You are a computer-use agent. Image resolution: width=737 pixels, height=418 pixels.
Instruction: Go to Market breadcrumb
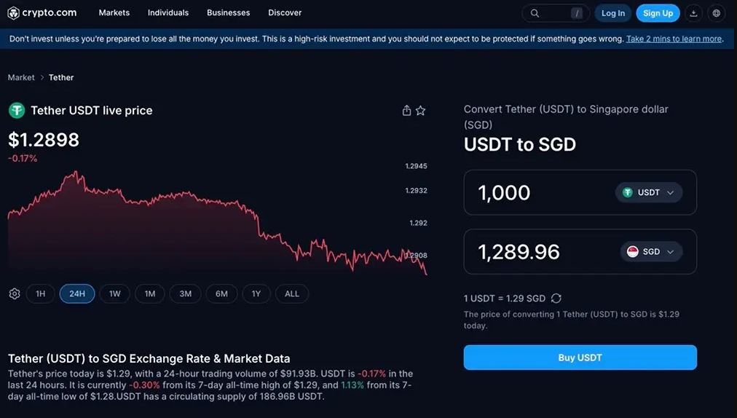(21, 78)
